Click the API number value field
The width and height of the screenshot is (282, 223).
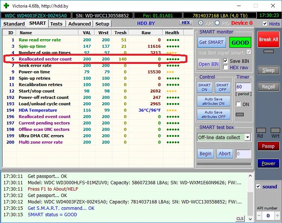pos(268,215)
